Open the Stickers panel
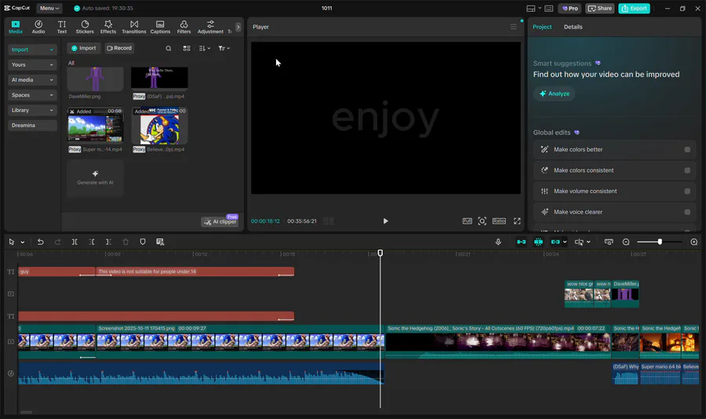Screen dimensions: 706x419 pos(85,27)
